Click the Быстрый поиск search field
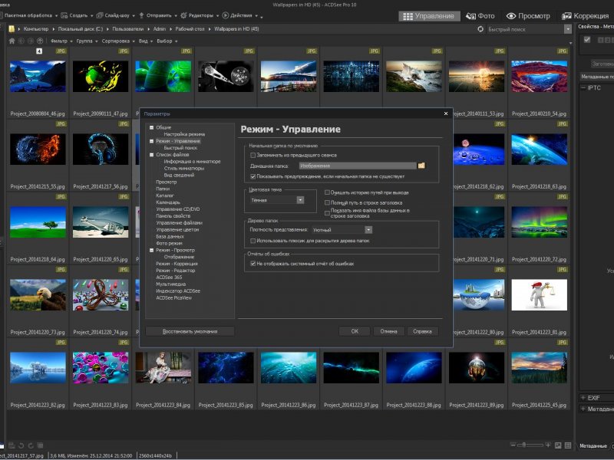 click(x=525, y=29)
